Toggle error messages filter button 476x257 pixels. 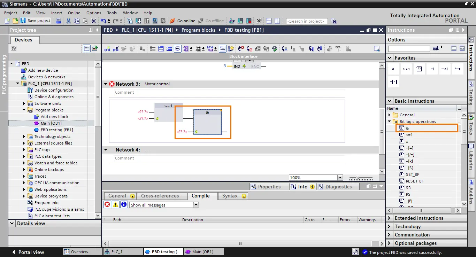(107, 205)
